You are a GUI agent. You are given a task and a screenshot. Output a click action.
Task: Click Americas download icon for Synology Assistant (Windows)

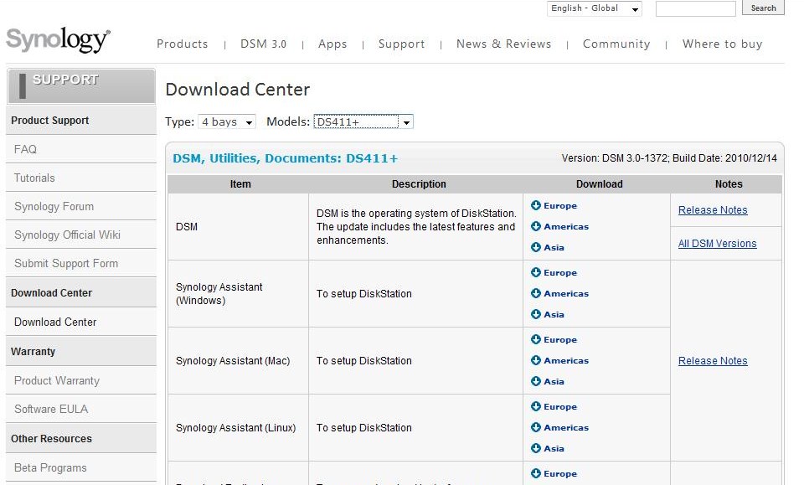tap(536, 293)
